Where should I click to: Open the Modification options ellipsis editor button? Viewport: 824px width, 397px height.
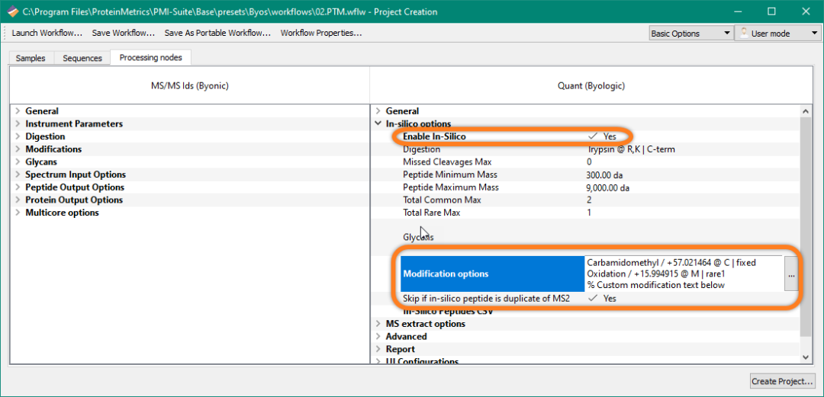click(x=791, y=274)
